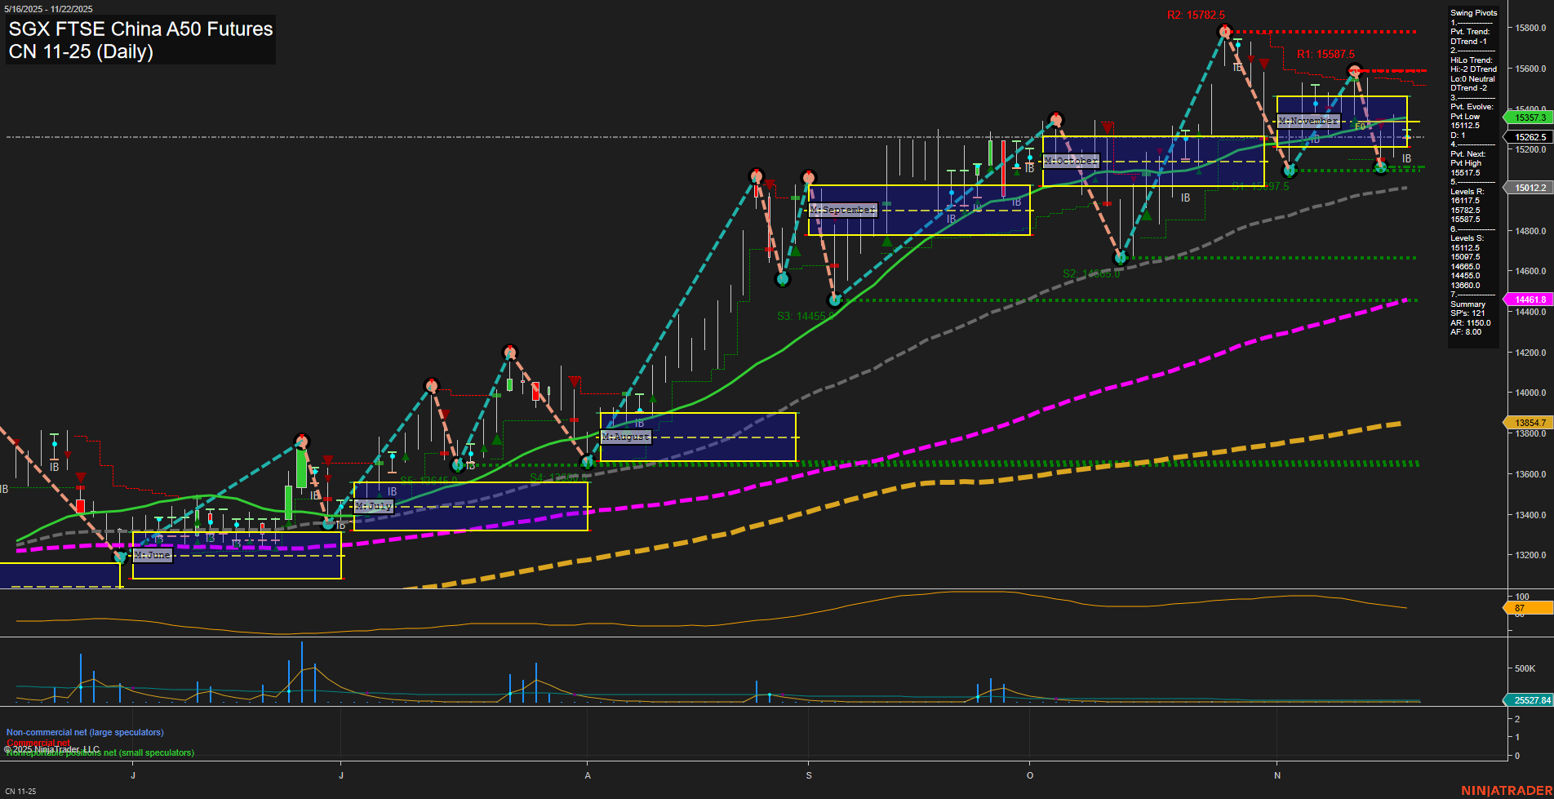Toggle the Nonreportable positions net legend
This screenshot has width=1554, height=799.
(100, 752)
